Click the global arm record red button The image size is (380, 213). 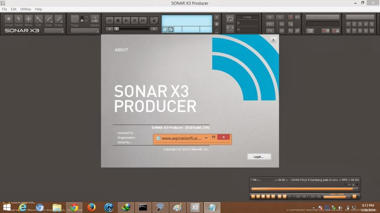pyautogui.click(x=290, y=17)
